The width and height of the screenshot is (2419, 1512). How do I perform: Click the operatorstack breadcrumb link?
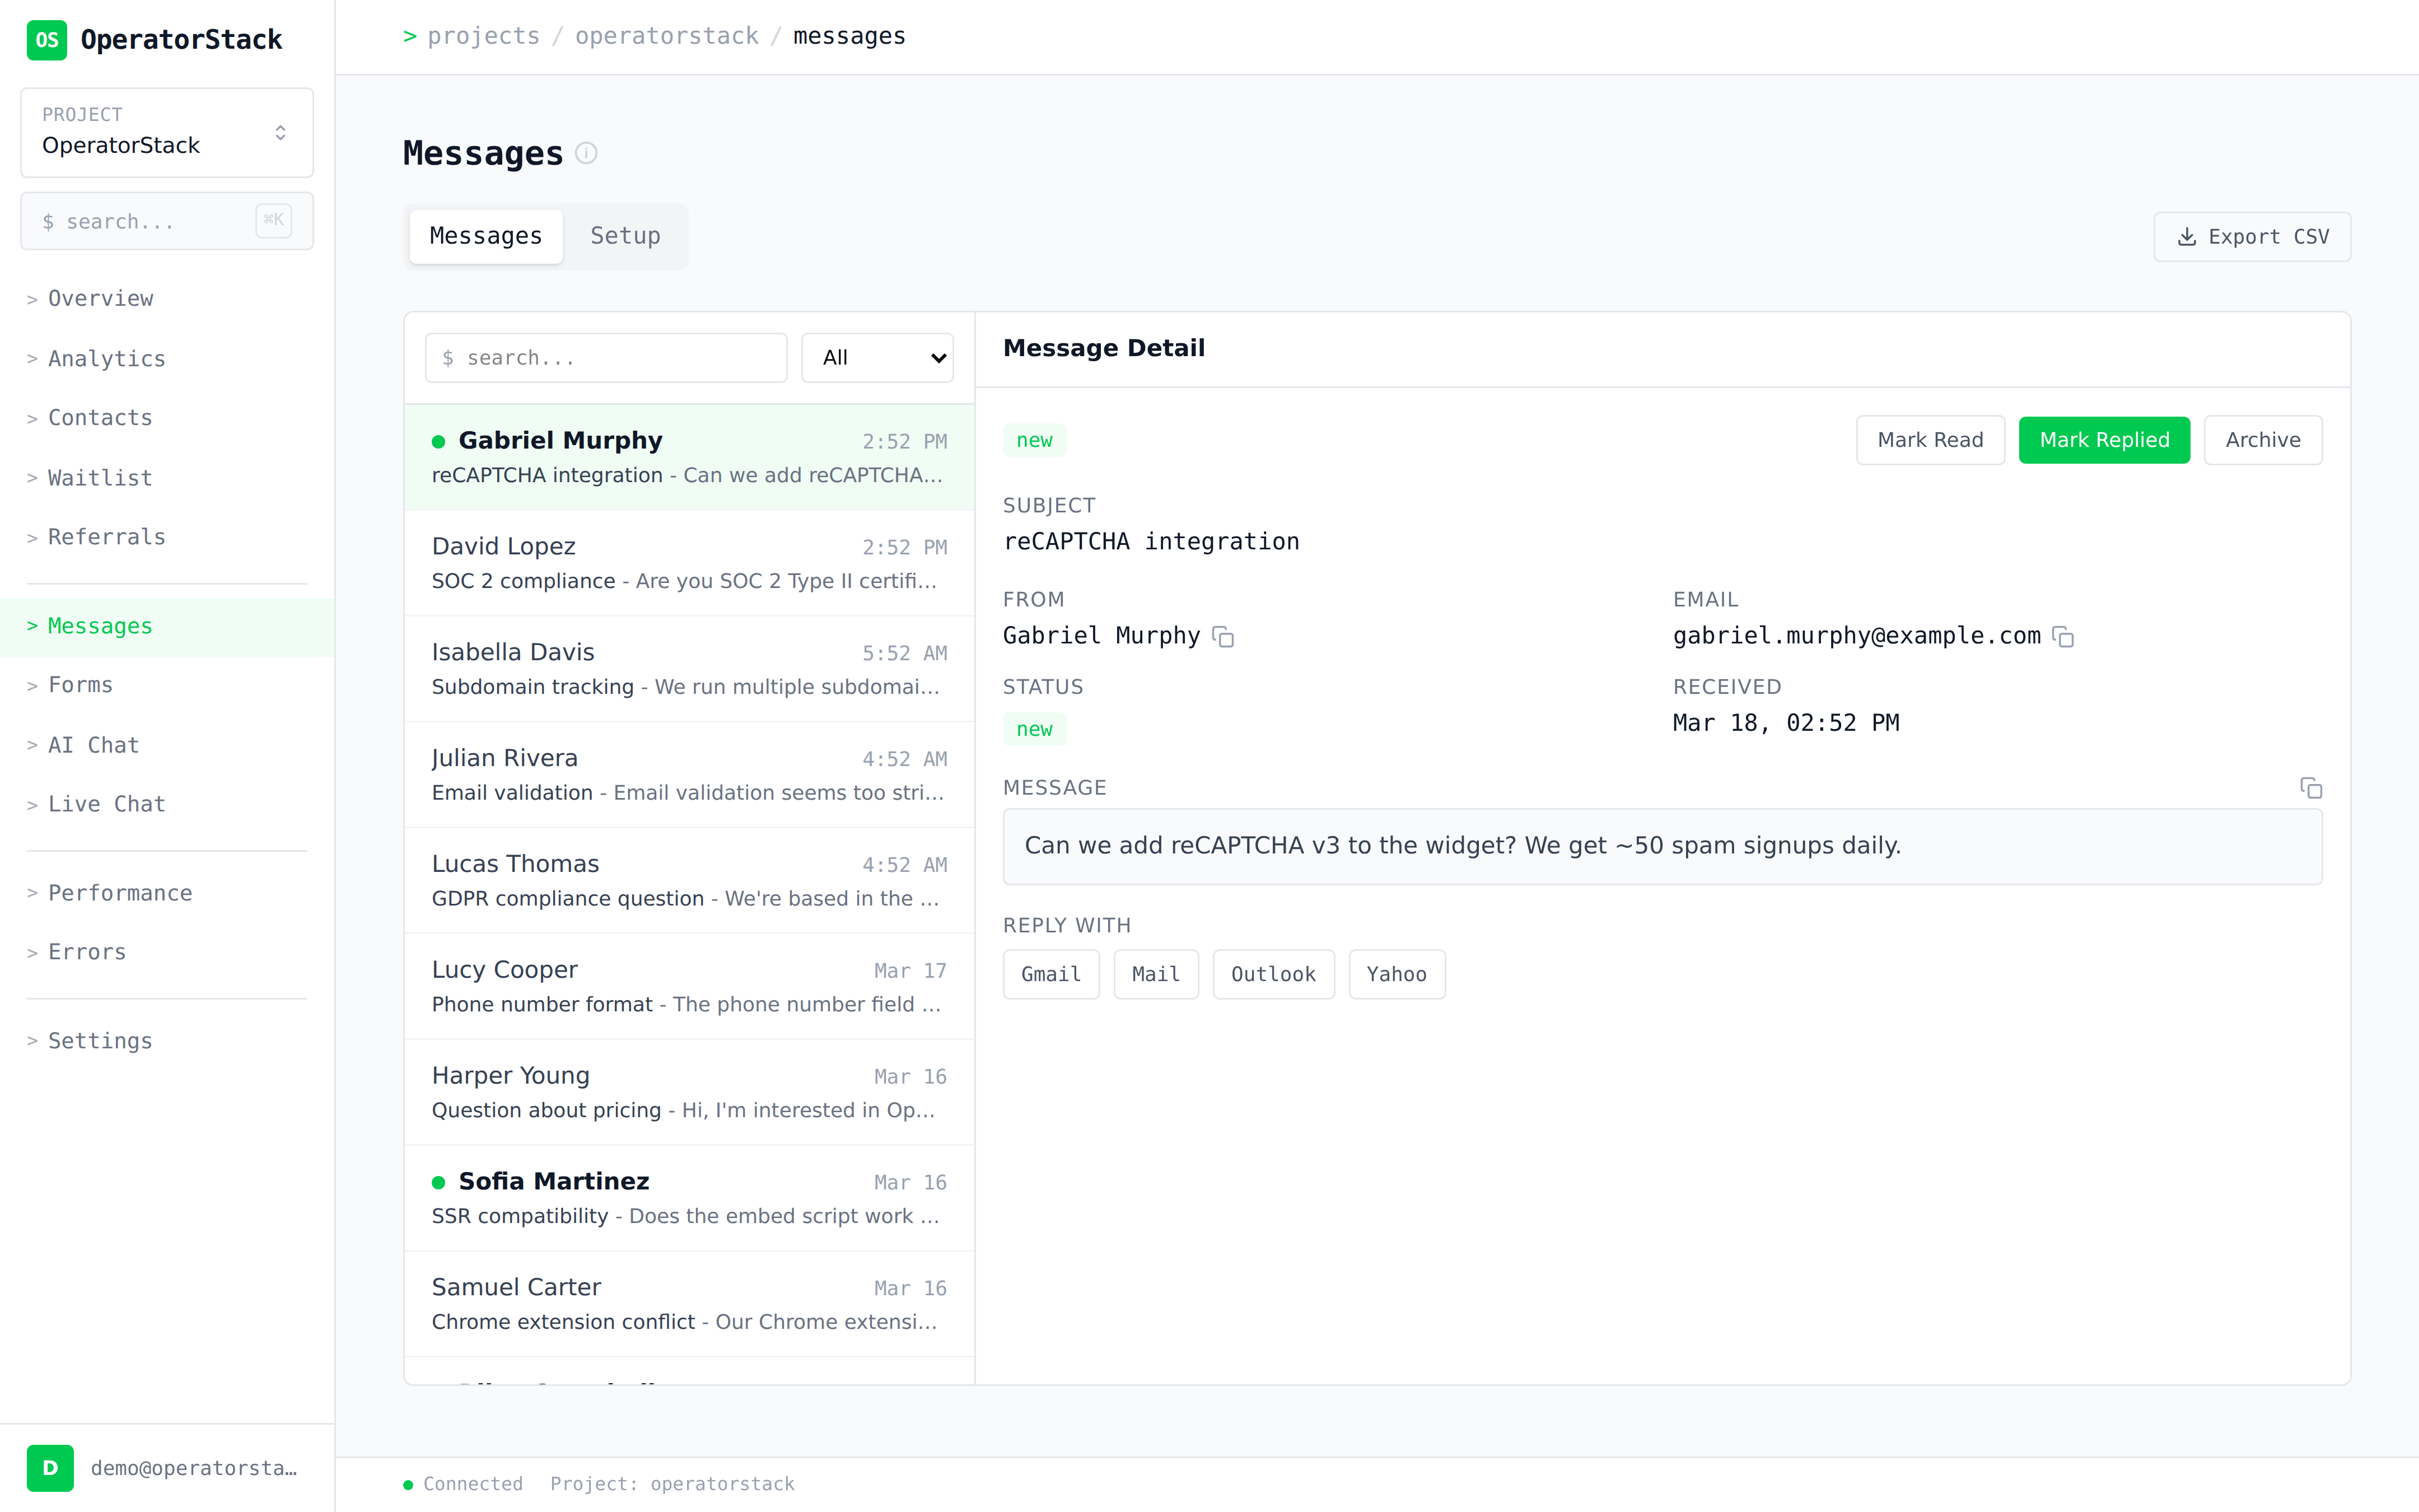coord(667,36)
